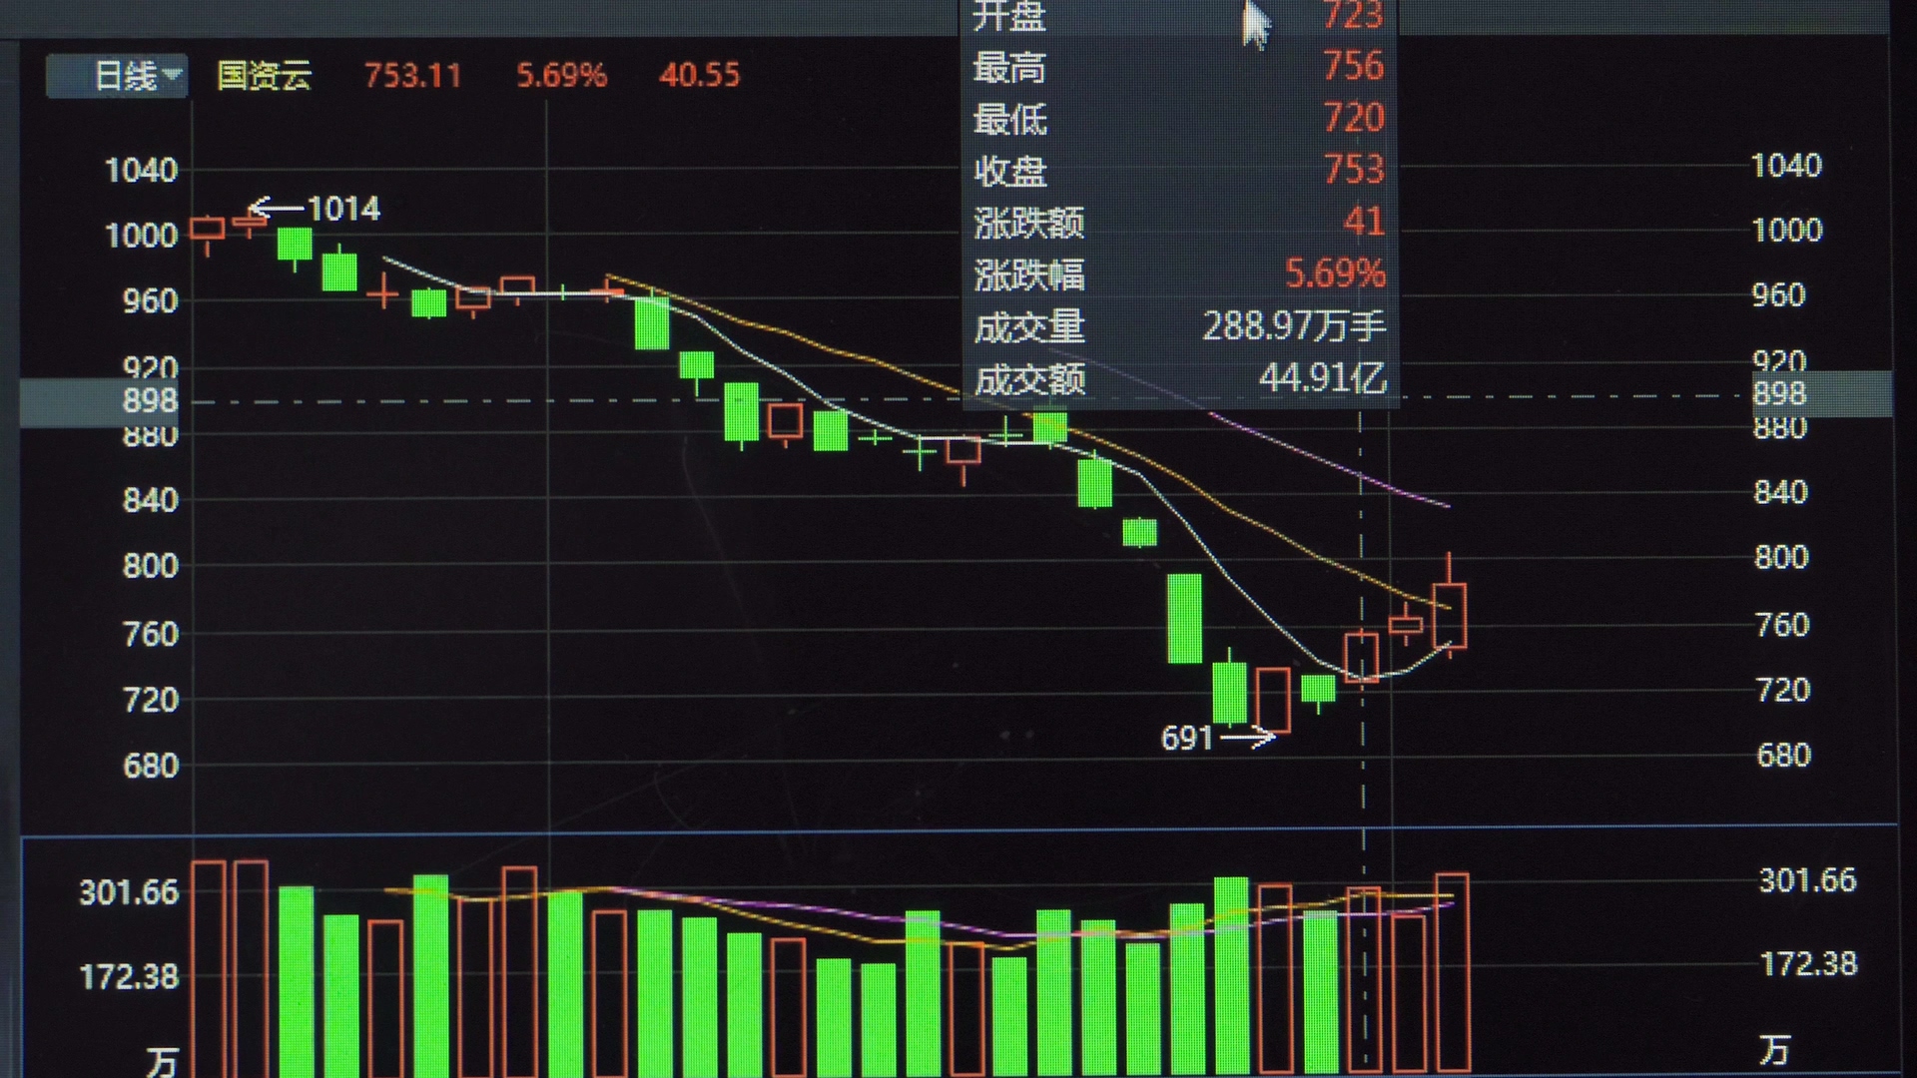1917x1078 pixels.
Task: Select the tall green candlestick below 800
Action: (1185, 618)
